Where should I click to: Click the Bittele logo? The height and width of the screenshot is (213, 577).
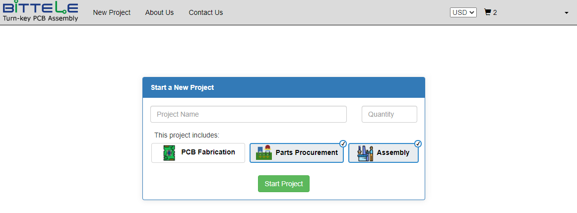pyautogui.click(x=41, y=11)
